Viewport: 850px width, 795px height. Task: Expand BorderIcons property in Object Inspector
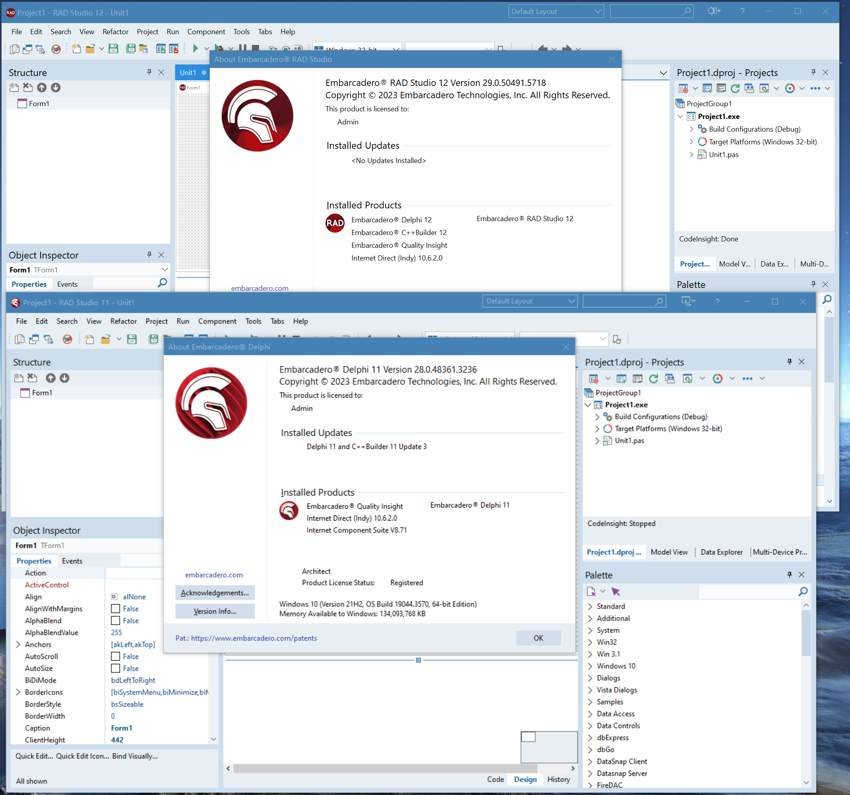click(x=18, y=692)
